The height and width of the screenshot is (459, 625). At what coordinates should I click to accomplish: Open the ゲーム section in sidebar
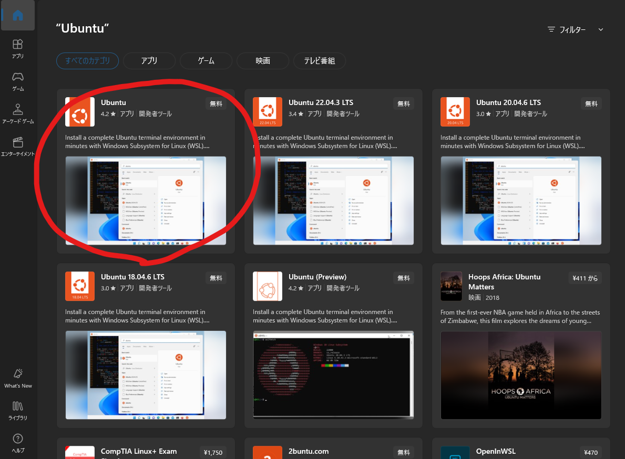(17, 81)
